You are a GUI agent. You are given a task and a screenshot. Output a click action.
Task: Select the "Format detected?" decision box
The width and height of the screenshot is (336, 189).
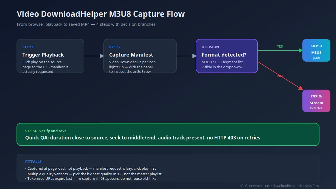pyautogui.click(x=227, y=56)
